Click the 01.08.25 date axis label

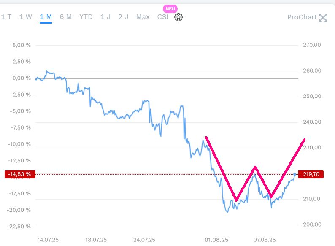[x=216, y=240]
